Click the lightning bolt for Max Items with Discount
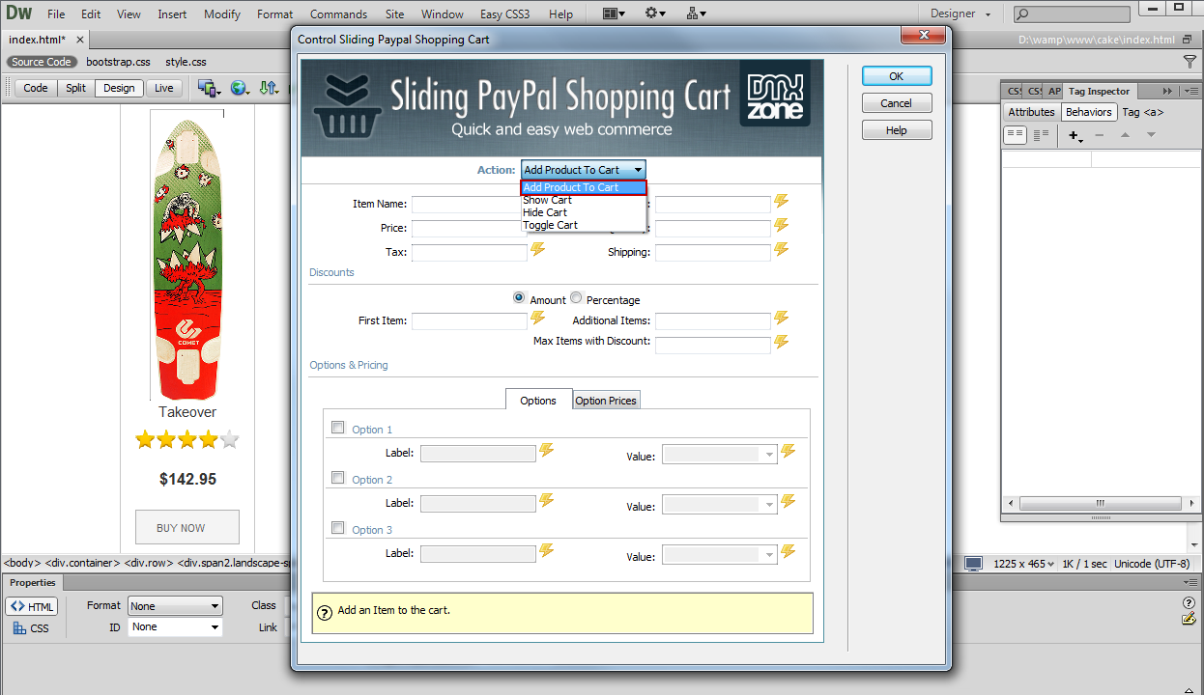 click(782, 342)
